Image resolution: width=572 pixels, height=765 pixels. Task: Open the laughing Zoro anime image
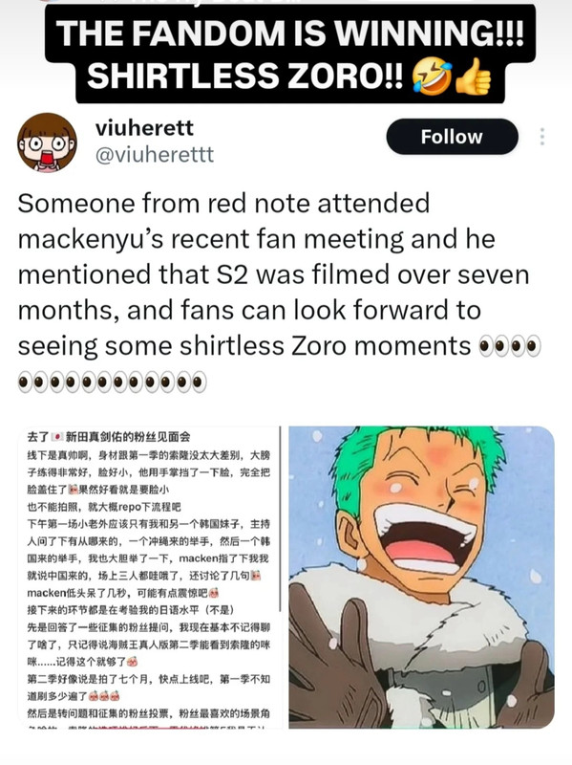point(421,578)
